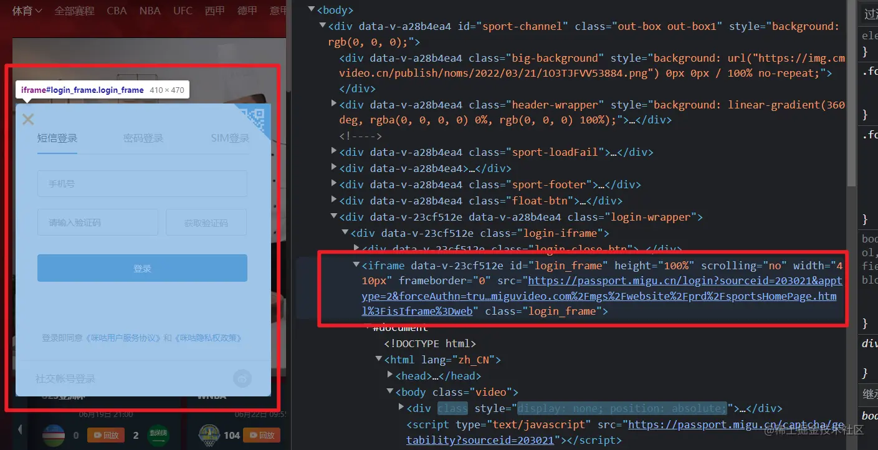Switch to the 密码登录 tab
878x450 pixels.
[143, 138]
